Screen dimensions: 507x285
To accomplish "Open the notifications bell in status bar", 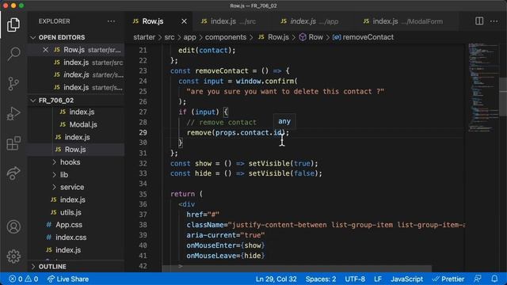I will pos(494,279).
